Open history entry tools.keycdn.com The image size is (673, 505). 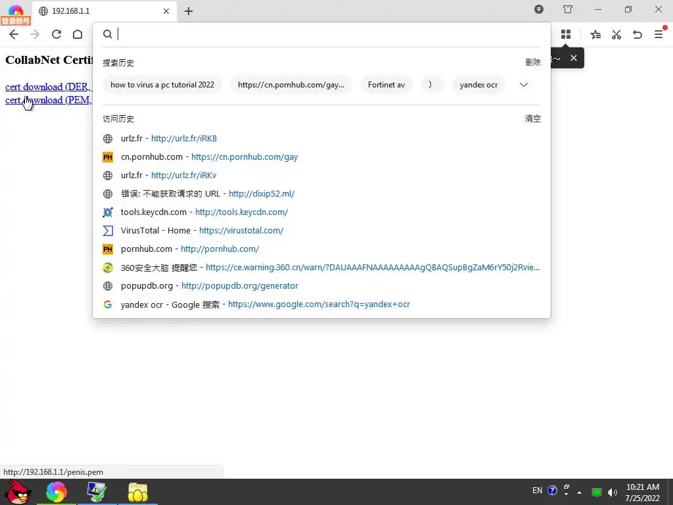point(321,212)
